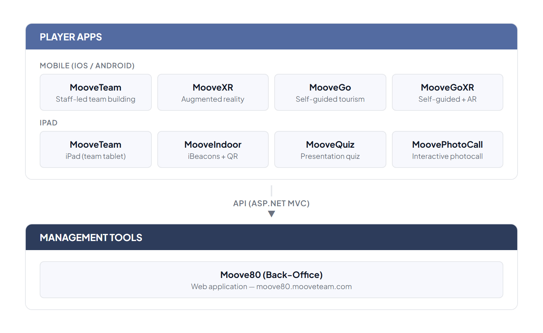Click the MooveQuiz presentation quiz card
The image size is (543, 333).
point(330,149)
